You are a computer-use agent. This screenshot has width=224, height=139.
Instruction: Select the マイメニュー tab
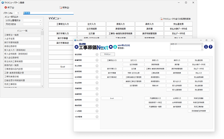coord(108,54)
